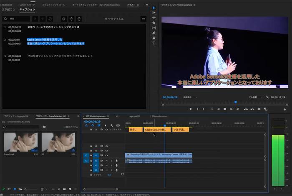Select the Razor tool
Viewport: 292px width, 196px height.
154,23
